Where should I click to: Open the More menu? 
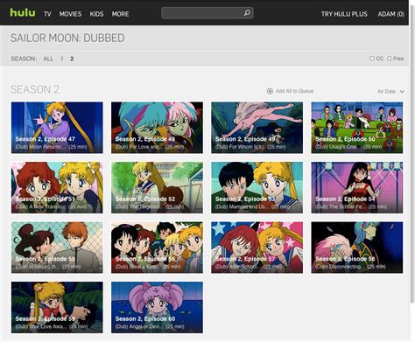[120, 14]
